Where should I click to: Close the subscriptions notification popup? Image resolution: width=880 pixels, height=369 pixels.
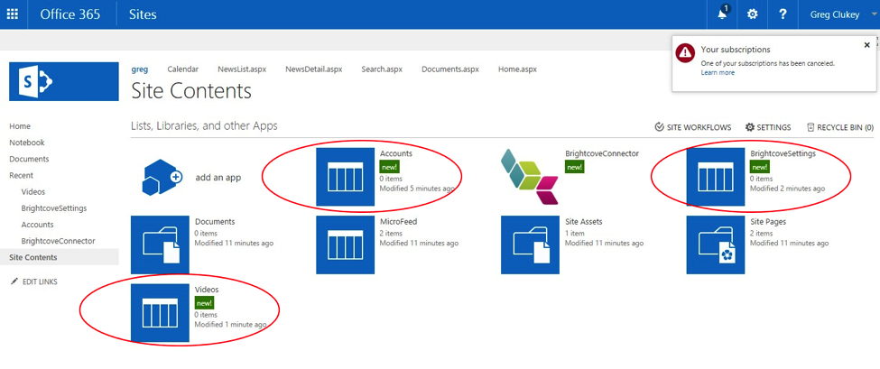tap(867, 45)
